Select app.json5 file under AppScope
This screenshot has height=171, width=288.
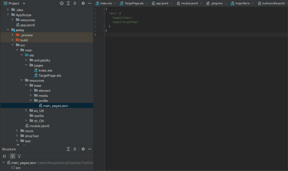click(27, 25)
